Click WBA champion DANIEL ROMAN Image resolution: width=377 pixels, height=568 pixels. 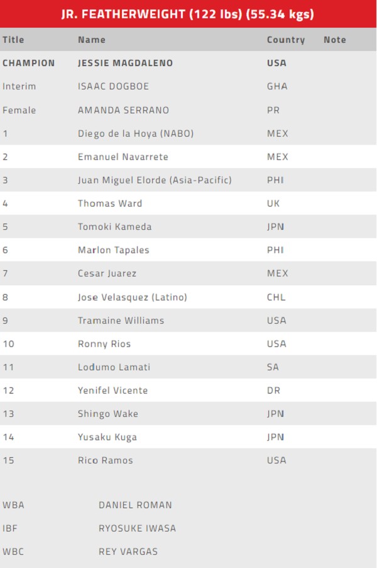tap(136, 505)
